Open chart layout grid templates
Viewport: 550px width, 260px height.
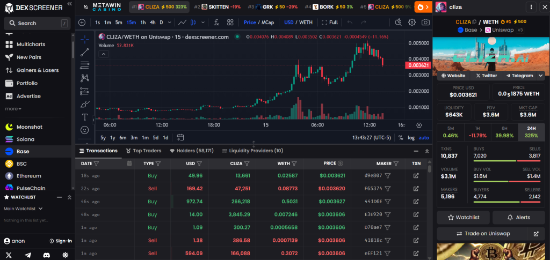pos(230,23)
